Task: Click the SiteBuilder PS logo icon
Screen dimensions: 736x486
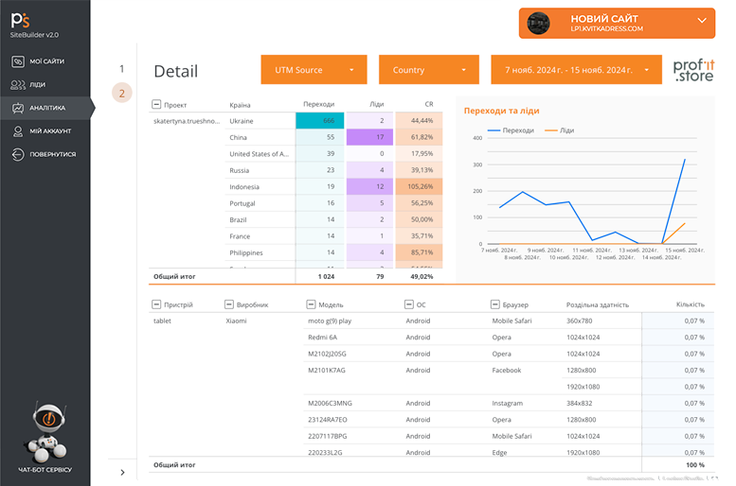Action: coord(21,20)
